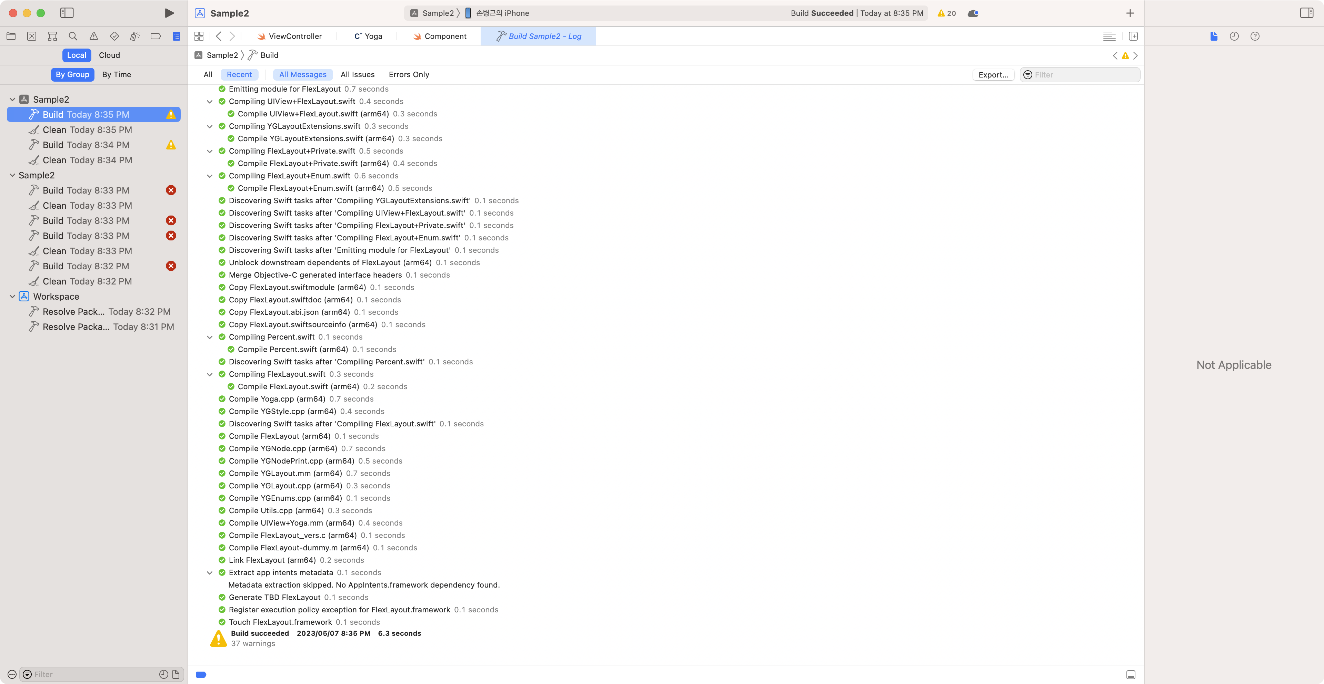Open the Breakpoint navigator icon
This screenshot has height=684, width=1324.
tap(155, 36)
